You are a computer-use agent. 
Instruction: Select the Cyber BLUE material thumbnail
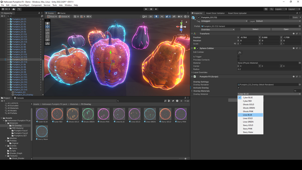[42, 114]
